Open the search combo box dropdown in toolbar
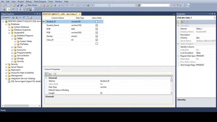This screenshot has height=122, width=217. tap(169, 5)
